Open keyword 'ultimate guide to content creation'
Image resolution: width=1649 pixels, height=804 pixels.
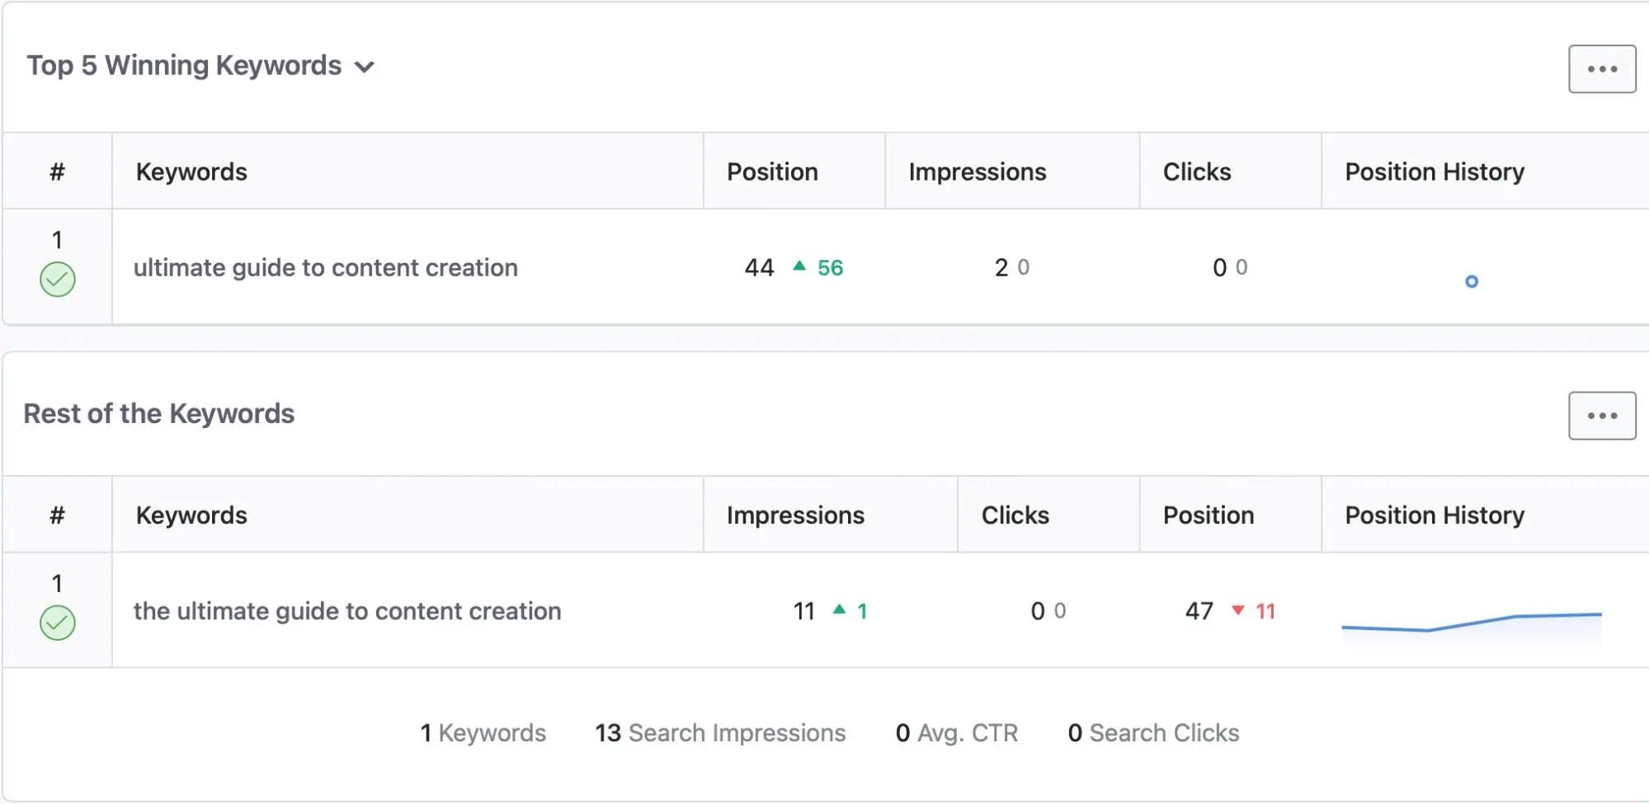pyautogui.click(x=326, y=267)
